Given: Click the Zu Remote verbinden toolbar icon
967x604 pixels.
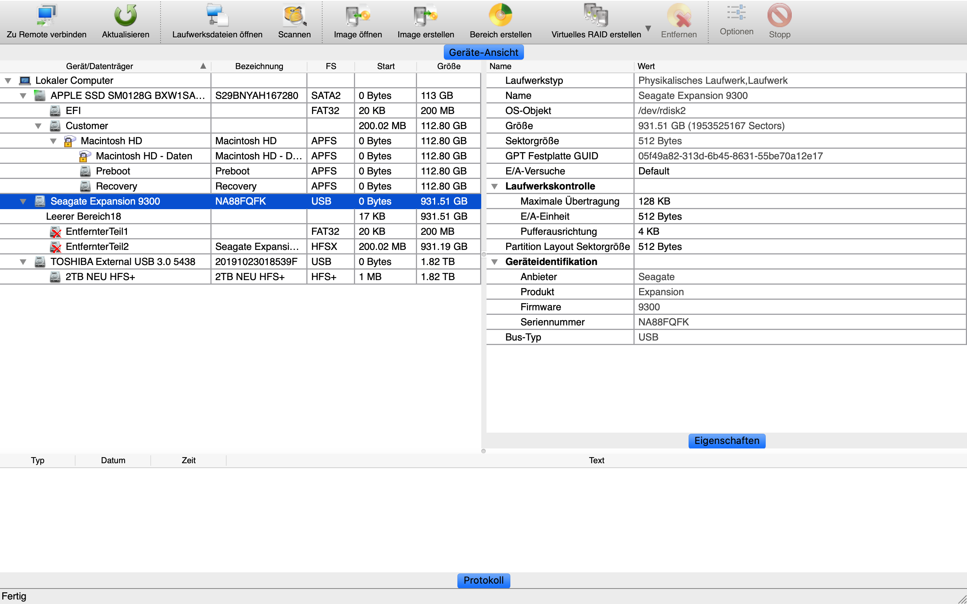Looking at the screenshot, I should click(46, 16).
